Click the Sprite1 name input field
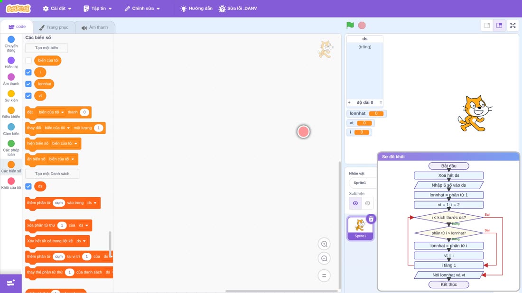Viewport: 522px width, 293px height. tap(362, 183)
